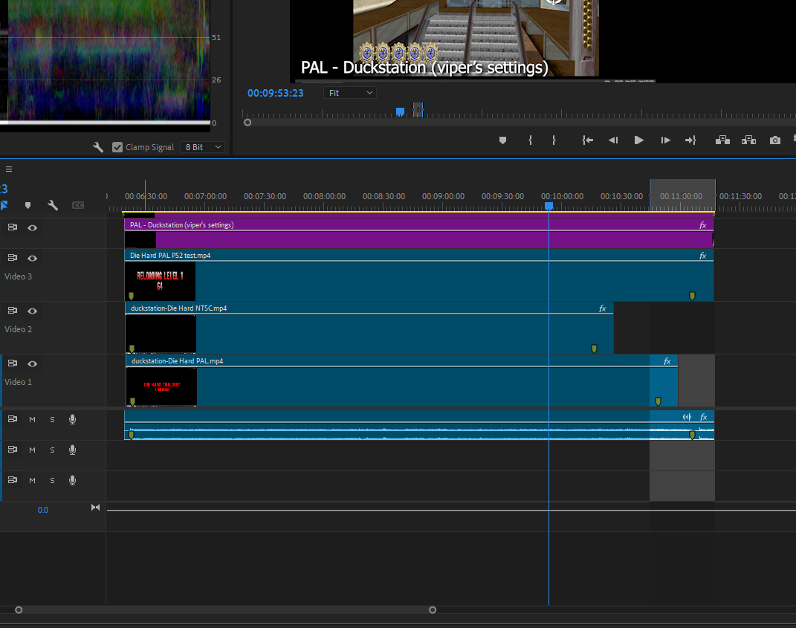The height and width of the screenshot is (628, 796).
Task: Mark Out point button
Action: point(554,140)
